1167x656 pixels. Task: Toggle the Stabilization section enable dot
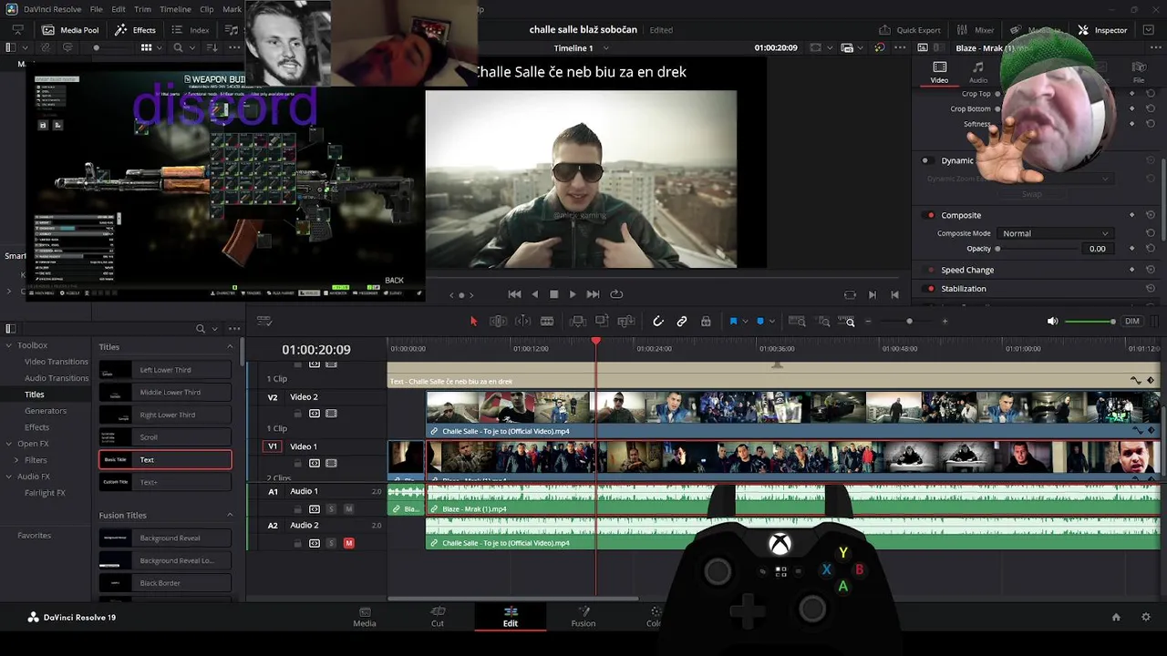[x=930, y=289]
